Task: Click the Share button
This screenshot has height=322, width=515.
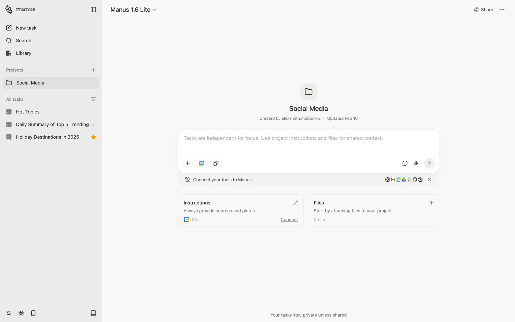Action: (x=483, y=10)
